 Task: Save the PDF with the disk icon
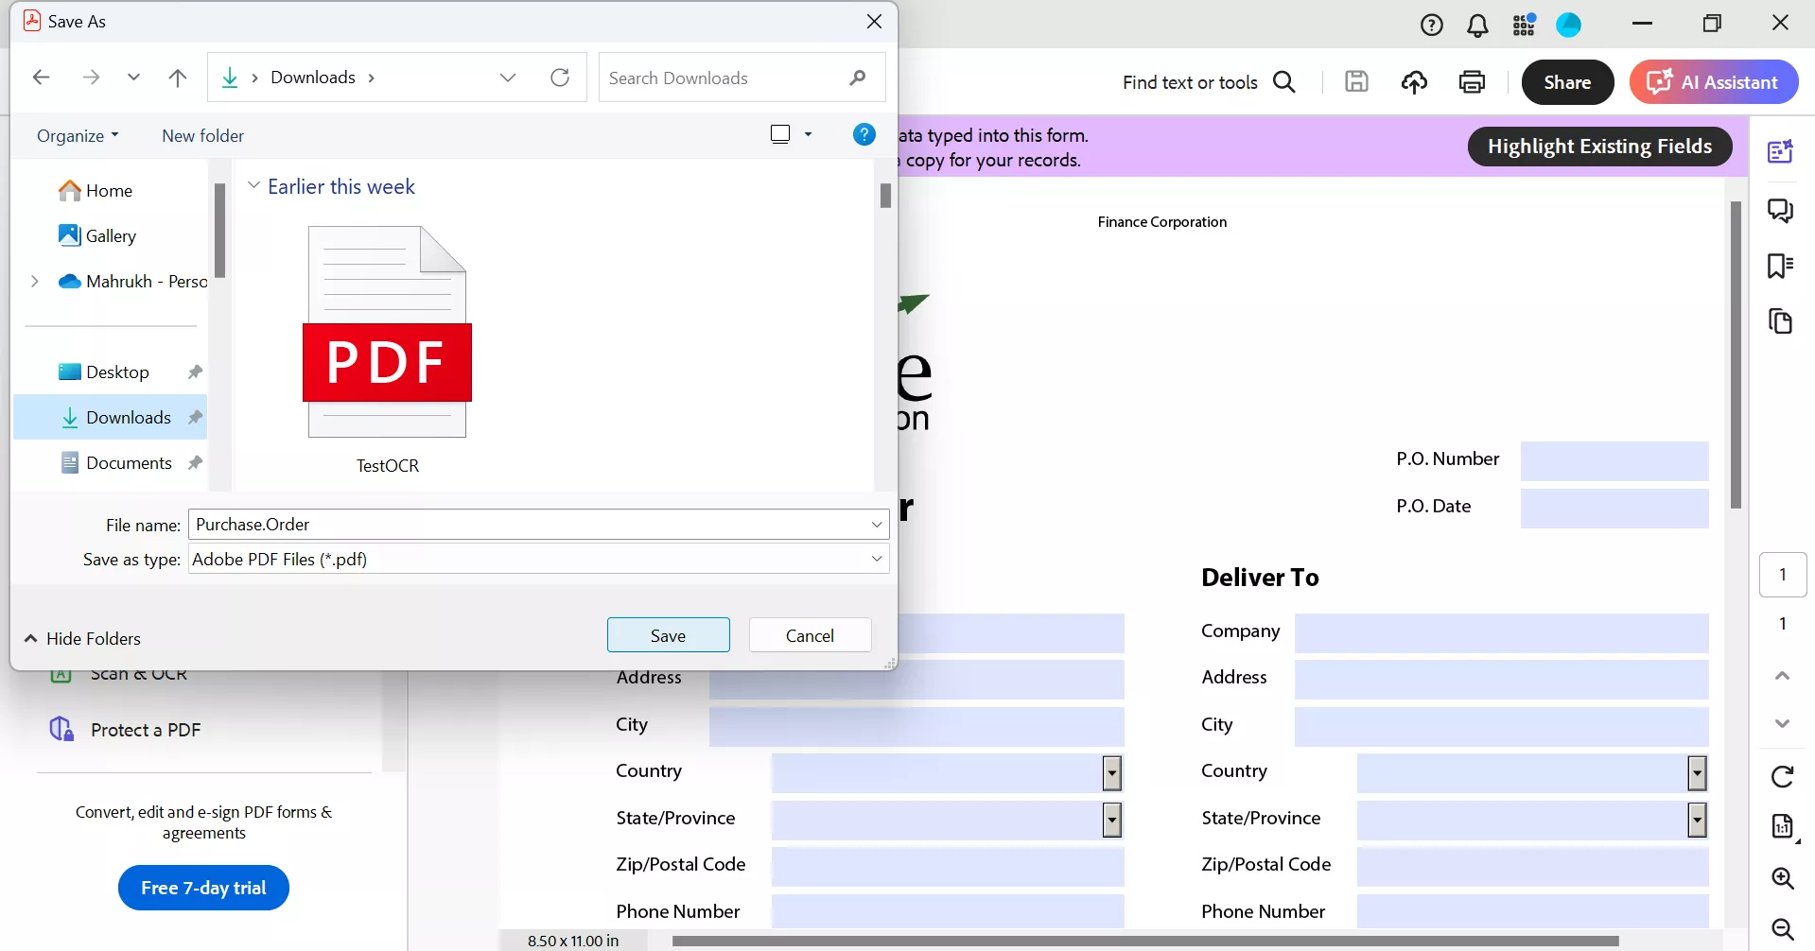pos(1356,82)
